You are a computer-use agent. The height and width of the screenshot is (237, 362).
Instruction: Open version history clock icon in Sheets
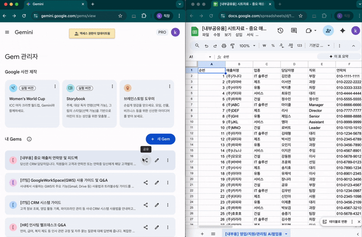pyautogui.click(x=280, y=31)
